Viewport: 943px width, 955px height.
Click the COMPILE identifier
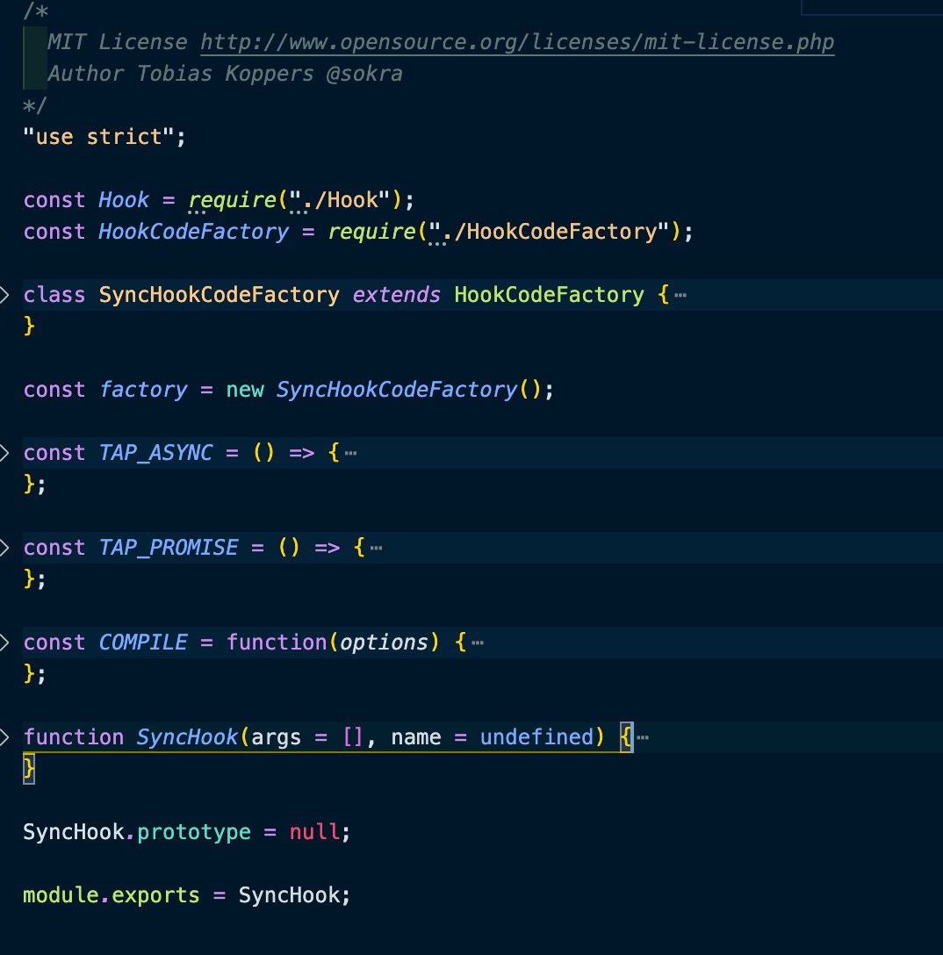(143, 643)
